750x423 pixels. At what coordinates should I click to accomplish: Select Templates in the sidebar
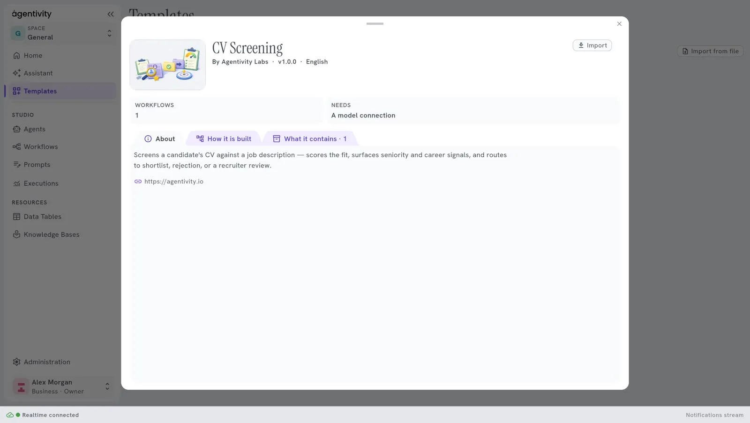pyautogui.click(x=63, y=91)
